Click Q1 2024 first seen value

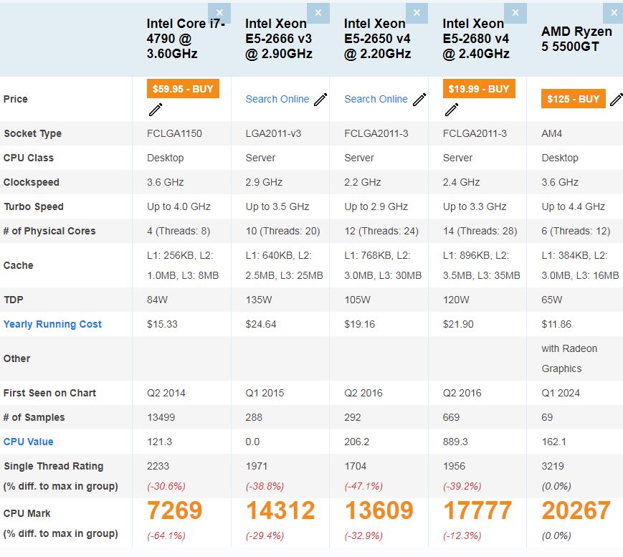coord(561,393)
